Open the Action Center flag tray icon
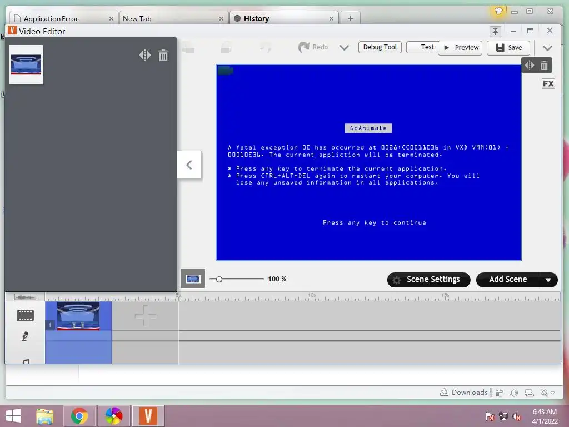 [490, 416]
